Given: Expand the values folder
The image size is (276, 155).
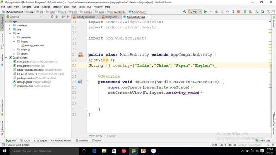Looking at the screenshot, I should click(x=14, y=53).
